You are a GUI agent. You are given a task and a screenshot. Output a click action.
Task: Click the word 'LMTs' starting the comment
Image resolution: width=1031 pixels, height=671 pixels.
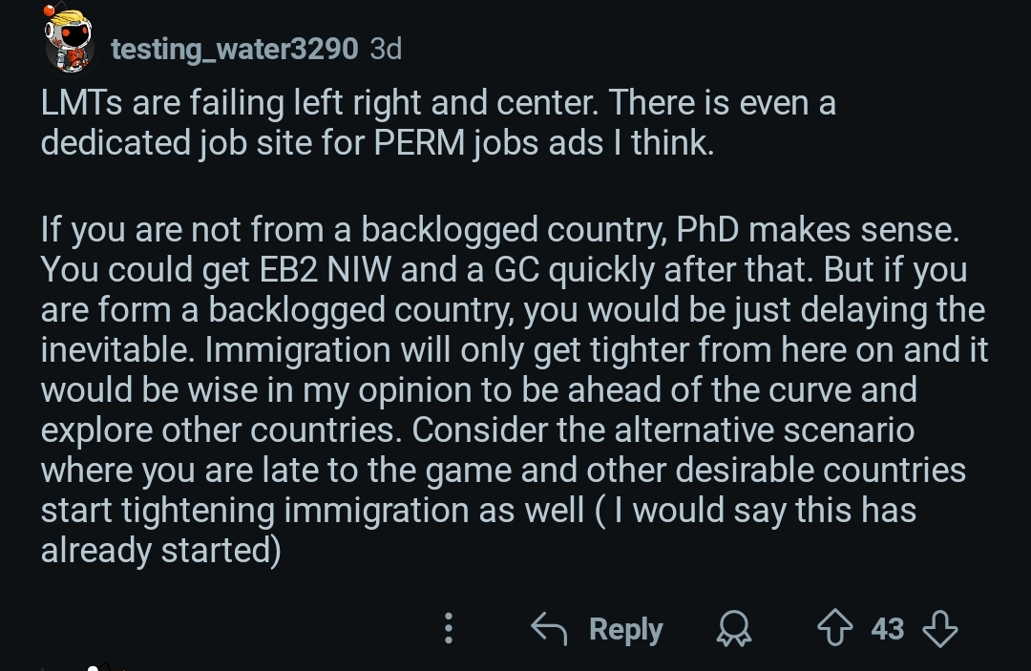(x=81, y=103)
